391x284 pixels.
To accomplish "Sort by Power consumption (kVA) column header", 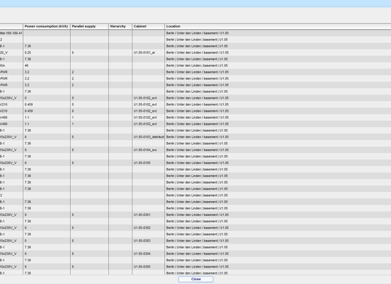I will 47,27.
